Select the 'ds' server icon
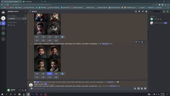170x96 pixels. [x=3, y=23]
